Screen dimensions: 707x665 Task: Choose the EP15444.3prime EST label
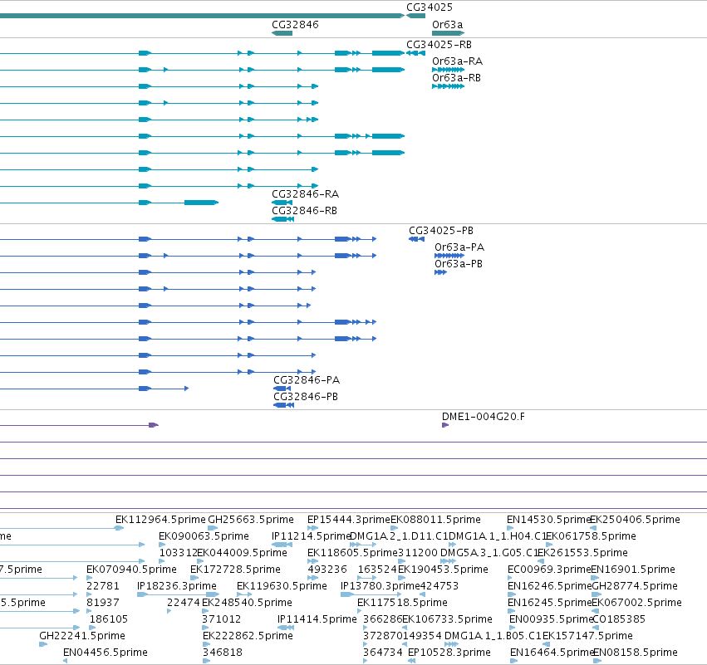pos(349,520)
